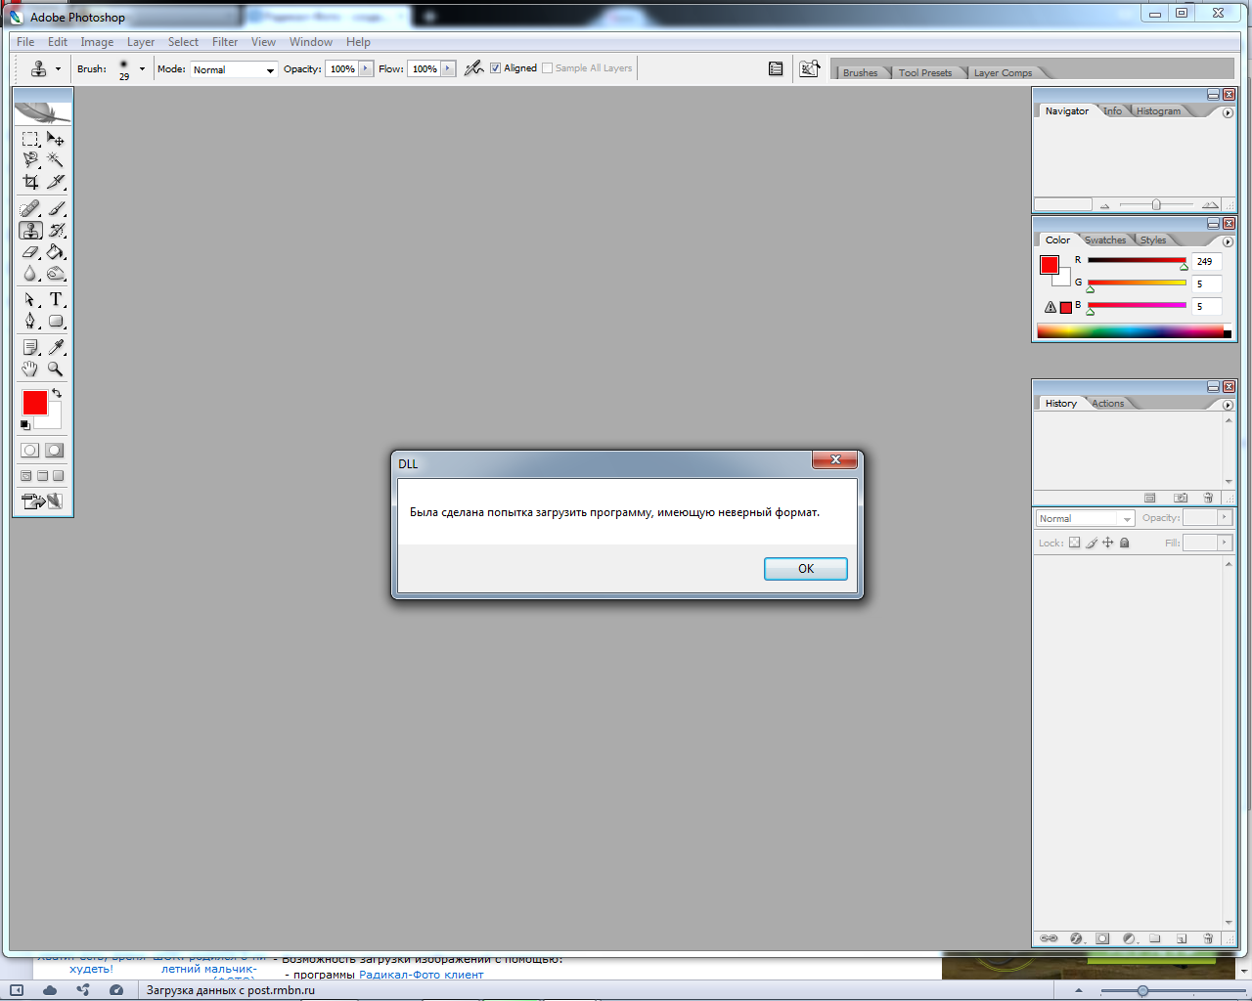1252x1001 pixels.
Task: Switch to the Swatches tab
Action: point(1105,240)
